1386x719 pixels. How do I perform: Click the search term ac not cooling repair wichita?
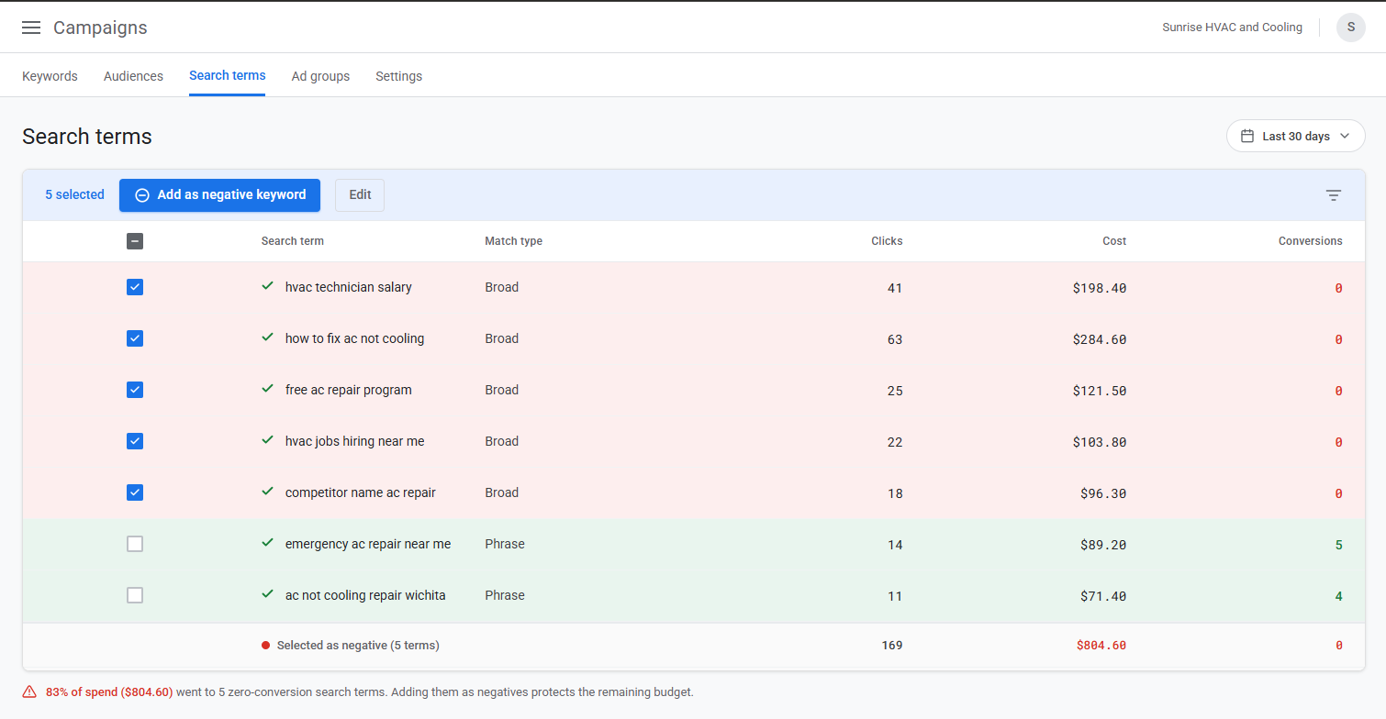tap(365, 595)
